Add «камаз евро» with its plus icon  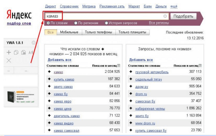(x=49, y=101)
